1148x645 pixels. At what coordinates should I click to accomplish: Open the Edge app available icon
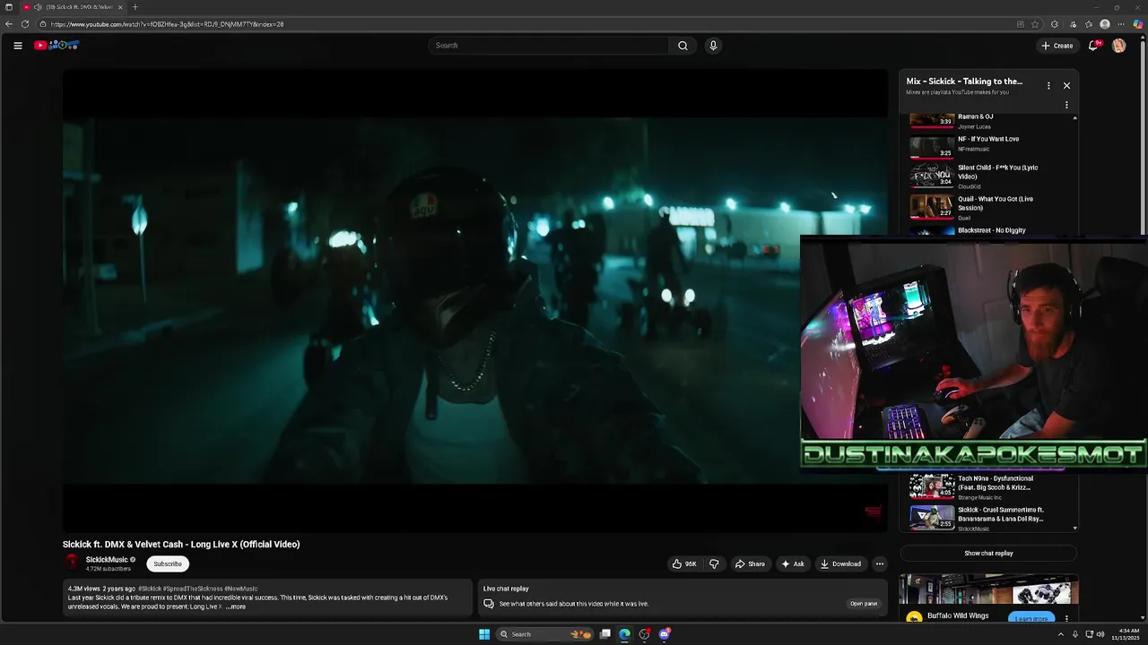(x=1020, y=24)
